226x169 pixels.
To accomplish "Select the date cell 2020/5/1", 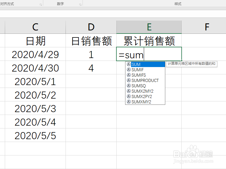I will 35,81.
